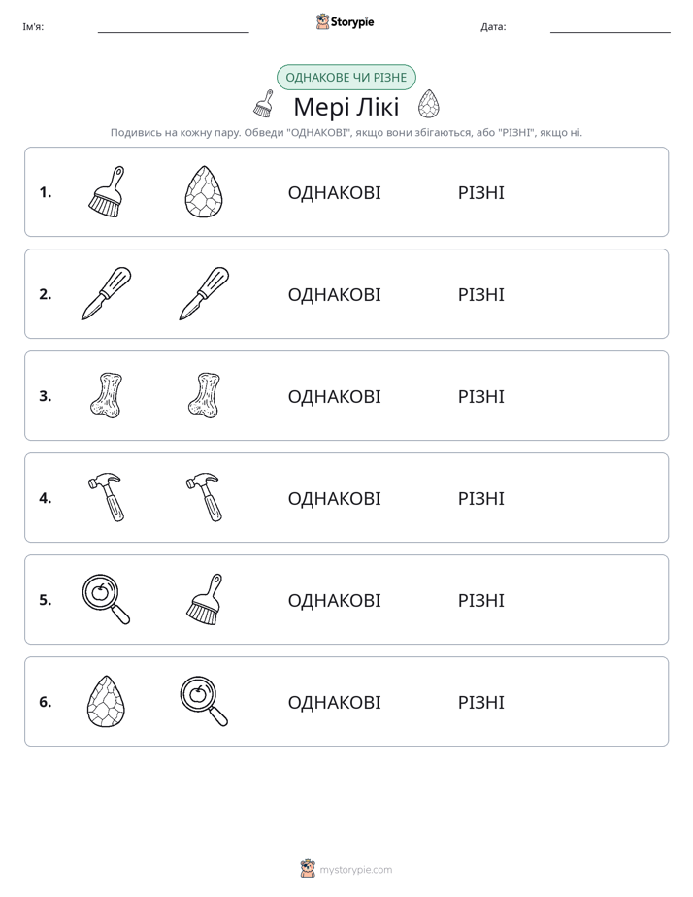
Task: Select the brush icon in row 5
Action: pos(204,599)
